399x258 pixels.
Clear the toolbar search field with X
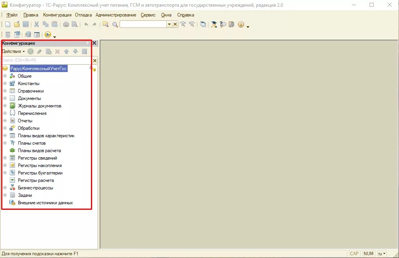click(x=175, y=24)
